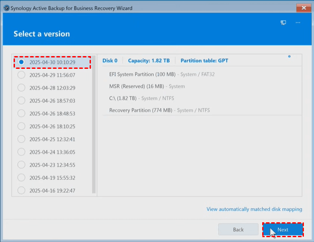Select version 2025-04-26 18:48:53
The image size is (314, 242).
22,114
